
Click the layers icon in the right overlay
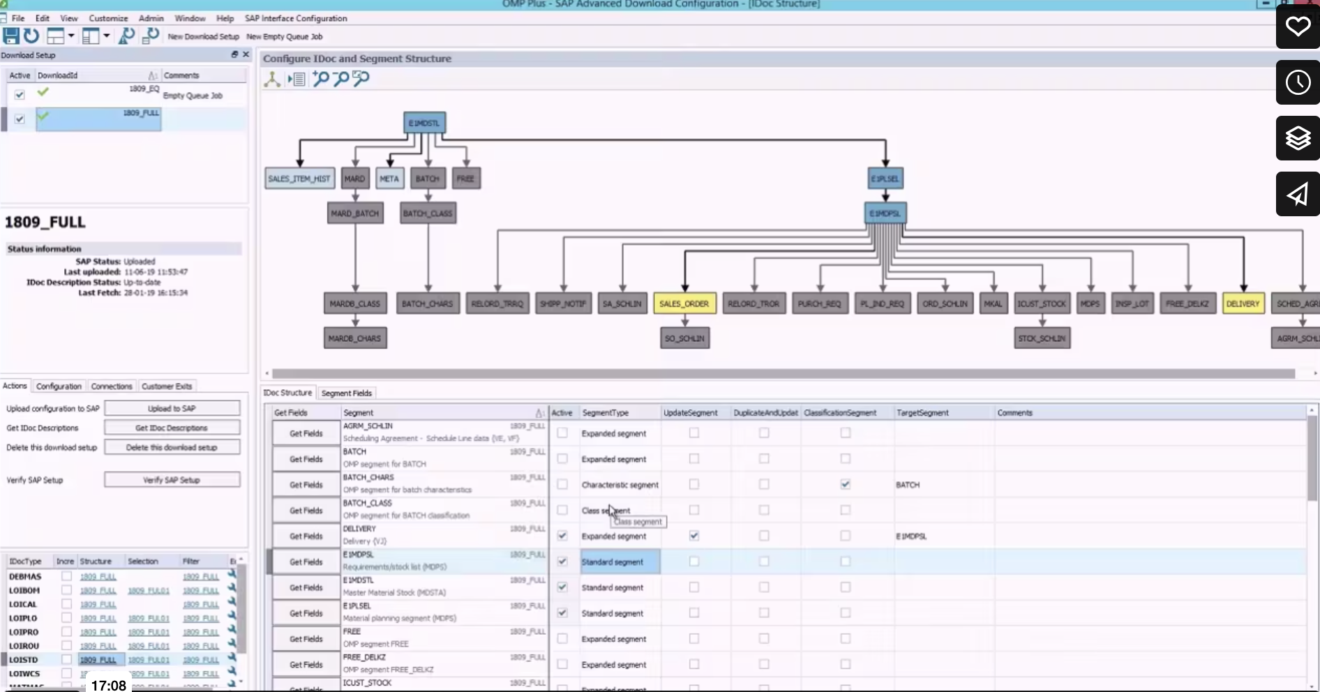click(x=1298, y=138)
